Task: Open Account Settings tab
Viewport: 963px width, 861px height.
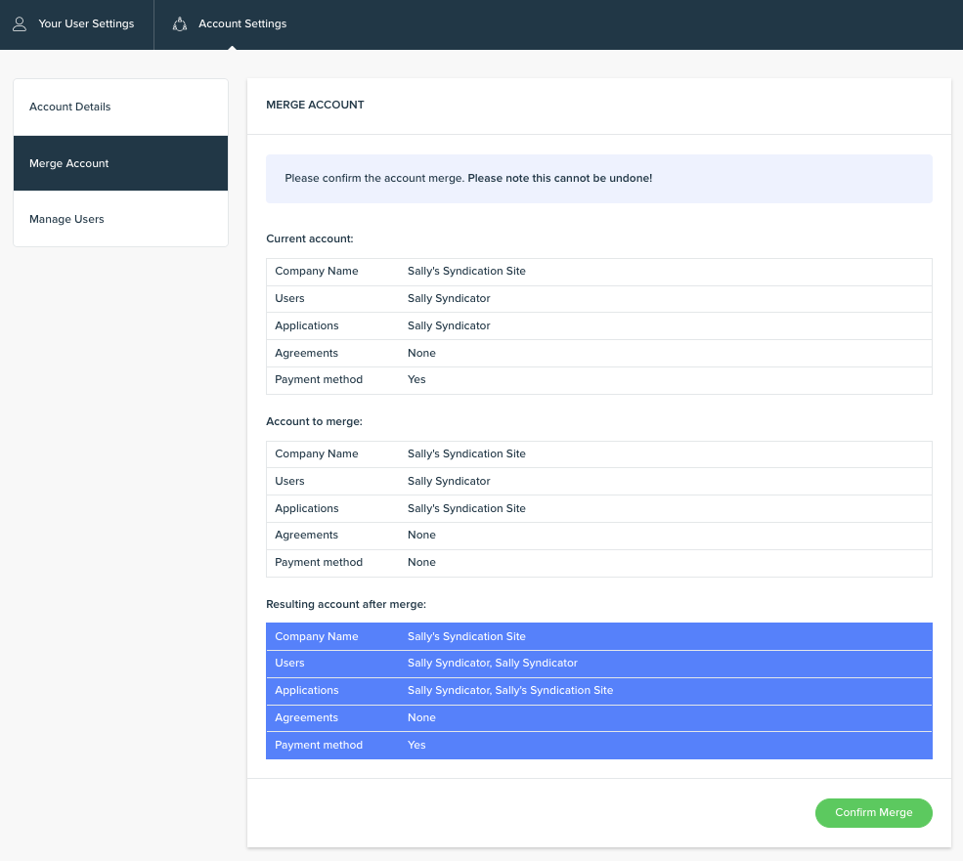Action: (x=231, y=24)
